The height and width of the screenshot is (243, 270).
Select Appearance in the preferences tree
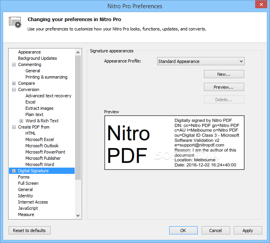29,52
